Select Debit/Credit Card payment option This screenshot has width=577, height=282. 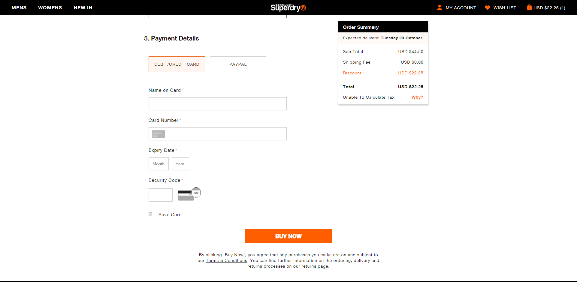coord(177,64)
